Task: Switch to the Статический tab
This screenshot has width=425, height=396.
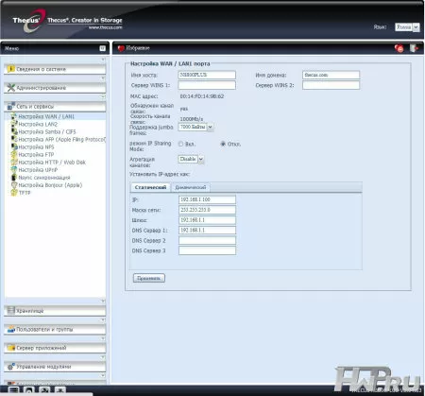Action: tap(150, 187)
